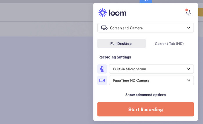203x124 pixels.
Task: Open the notifications bell icon
Action: pyautogui.click(x=188, y=12)
